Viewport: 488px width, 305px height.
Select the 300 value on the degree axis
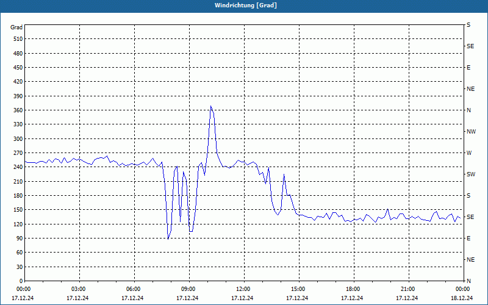[x=18, y=139]
